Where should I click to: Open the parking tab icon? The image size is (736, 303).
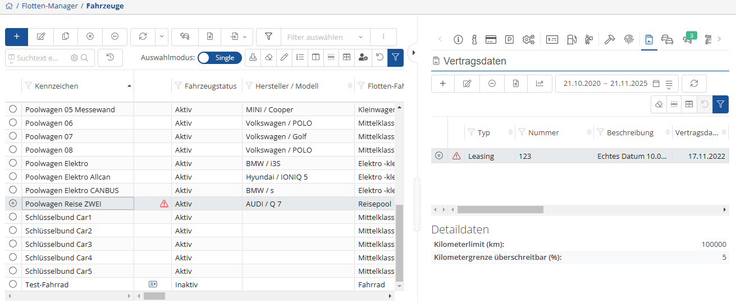tap(509, 39)
